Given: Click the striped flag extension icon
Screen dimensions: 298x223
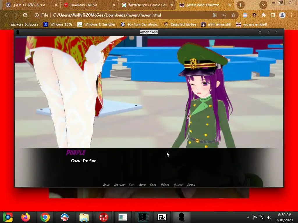Looking at the screenshot, I should pos(245,15).
